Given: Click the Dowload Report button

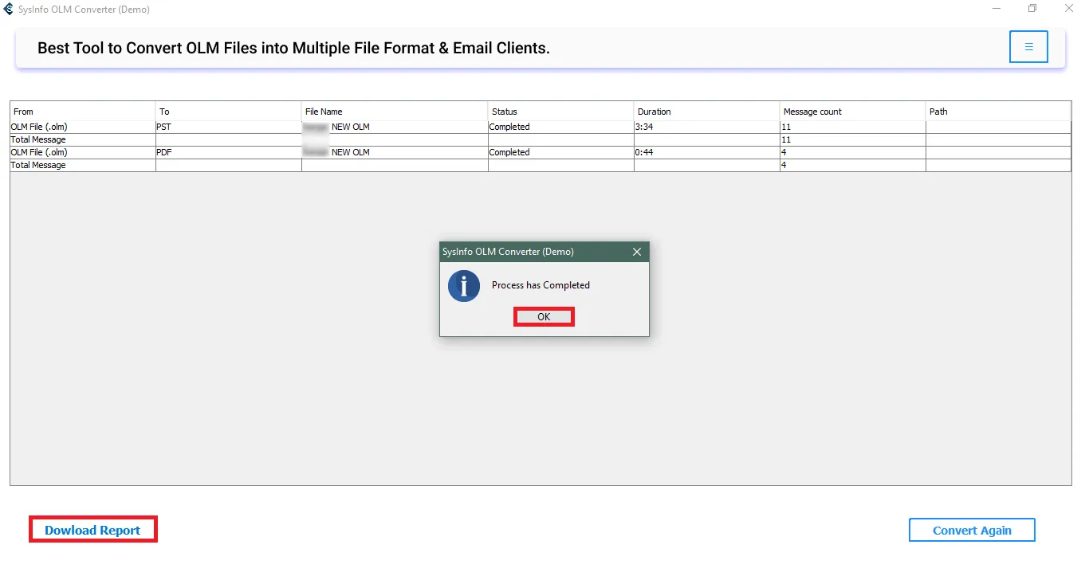Looking at the screenshot, I should click(92, 530).
